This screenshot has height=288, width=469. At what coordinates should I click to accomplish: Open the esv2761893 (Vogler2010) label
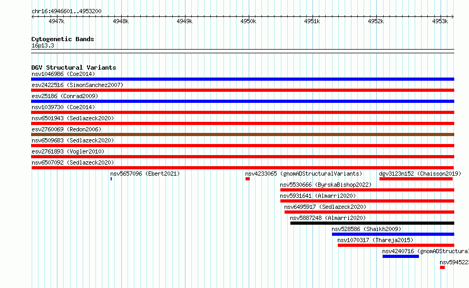pos(68,151)
